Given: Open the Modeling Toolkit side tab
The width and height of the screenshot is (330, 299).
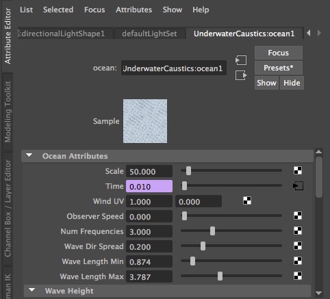Looking at the screenshot, I should click(x=8, y=112).
